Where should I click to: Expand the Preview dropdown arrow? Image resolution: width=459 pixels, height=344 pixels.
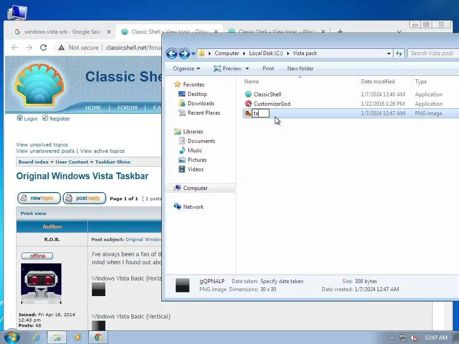(247, 69)
